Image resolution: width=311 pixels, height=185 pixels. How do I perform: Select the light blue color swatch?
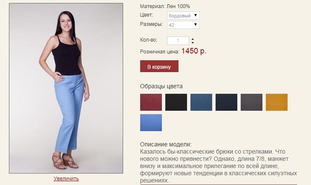coord(151,122)
